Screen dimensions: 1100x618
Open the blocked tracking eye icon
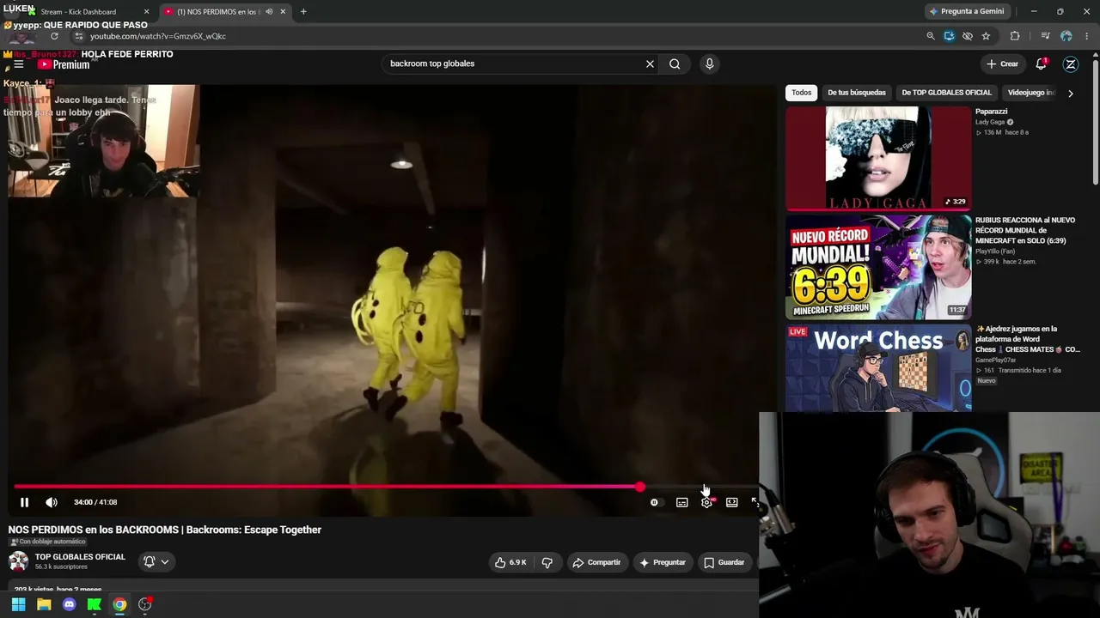point(968,36)
